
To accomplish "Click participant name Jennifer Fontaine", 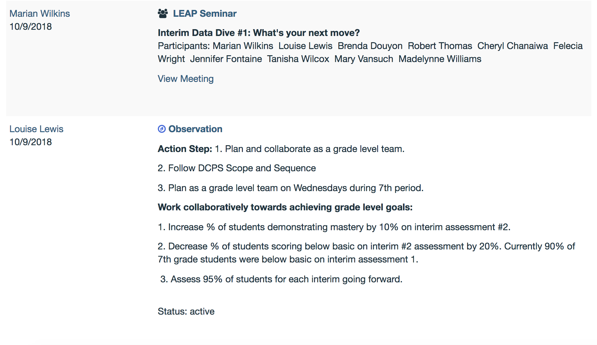I will point(226,59).
